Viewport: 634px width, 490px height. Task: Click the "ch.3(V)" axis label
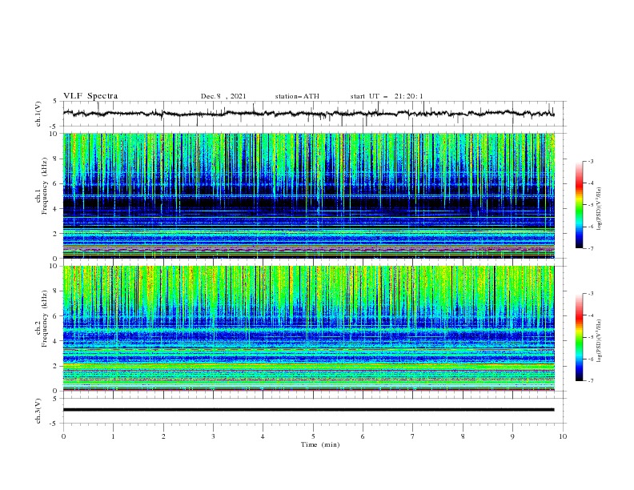click(x=38, y=411)
